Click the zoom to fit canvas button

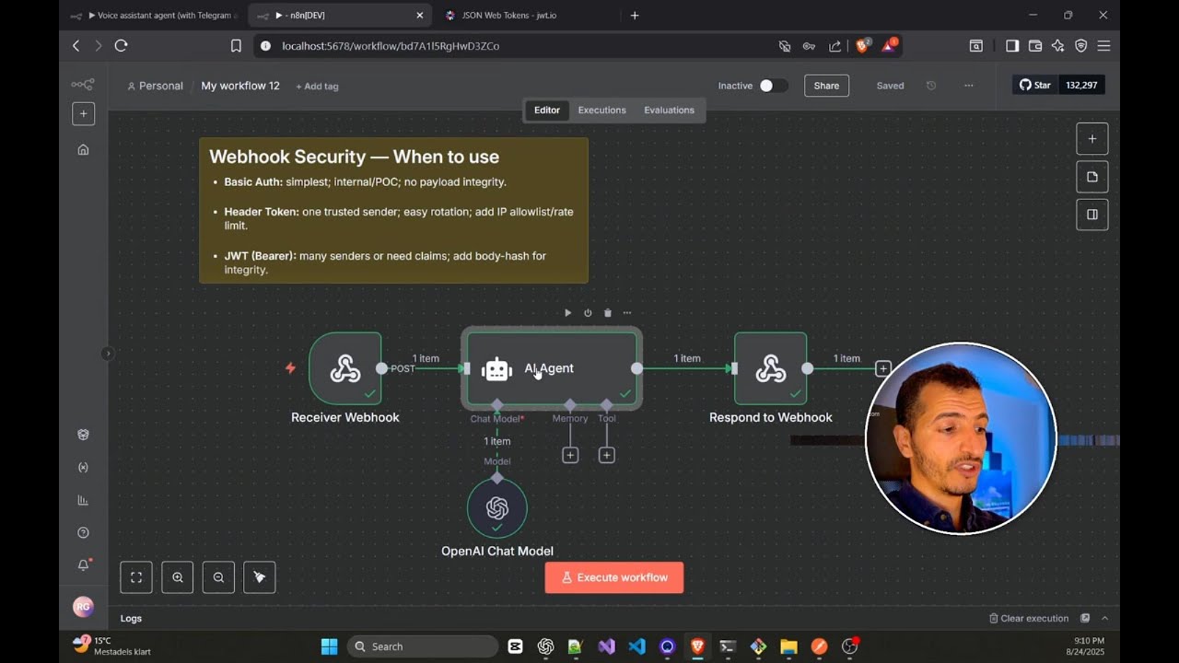point(136,577)
